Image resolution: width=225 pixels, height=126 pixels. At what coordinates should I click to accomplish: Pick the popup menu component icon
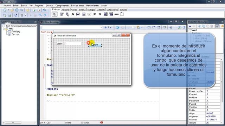[67, 14]
